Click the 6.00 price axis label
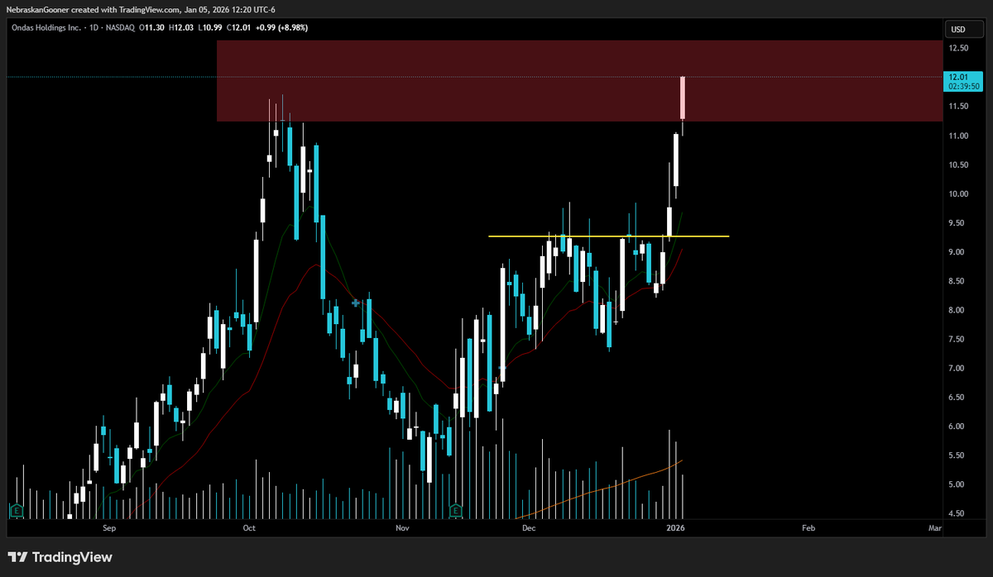The height and width of the screenshot is (577, 993). [x=958, y=427]
